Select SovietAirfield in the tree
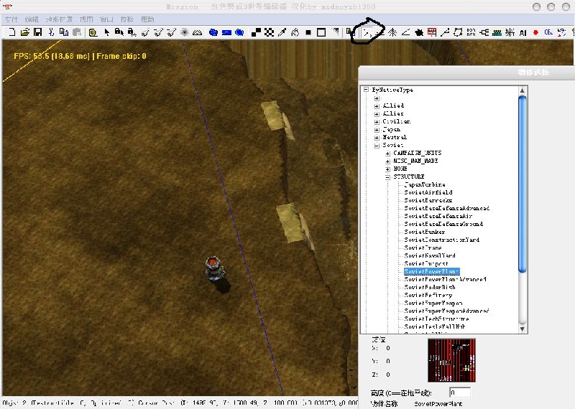 [x=428, y=192]
